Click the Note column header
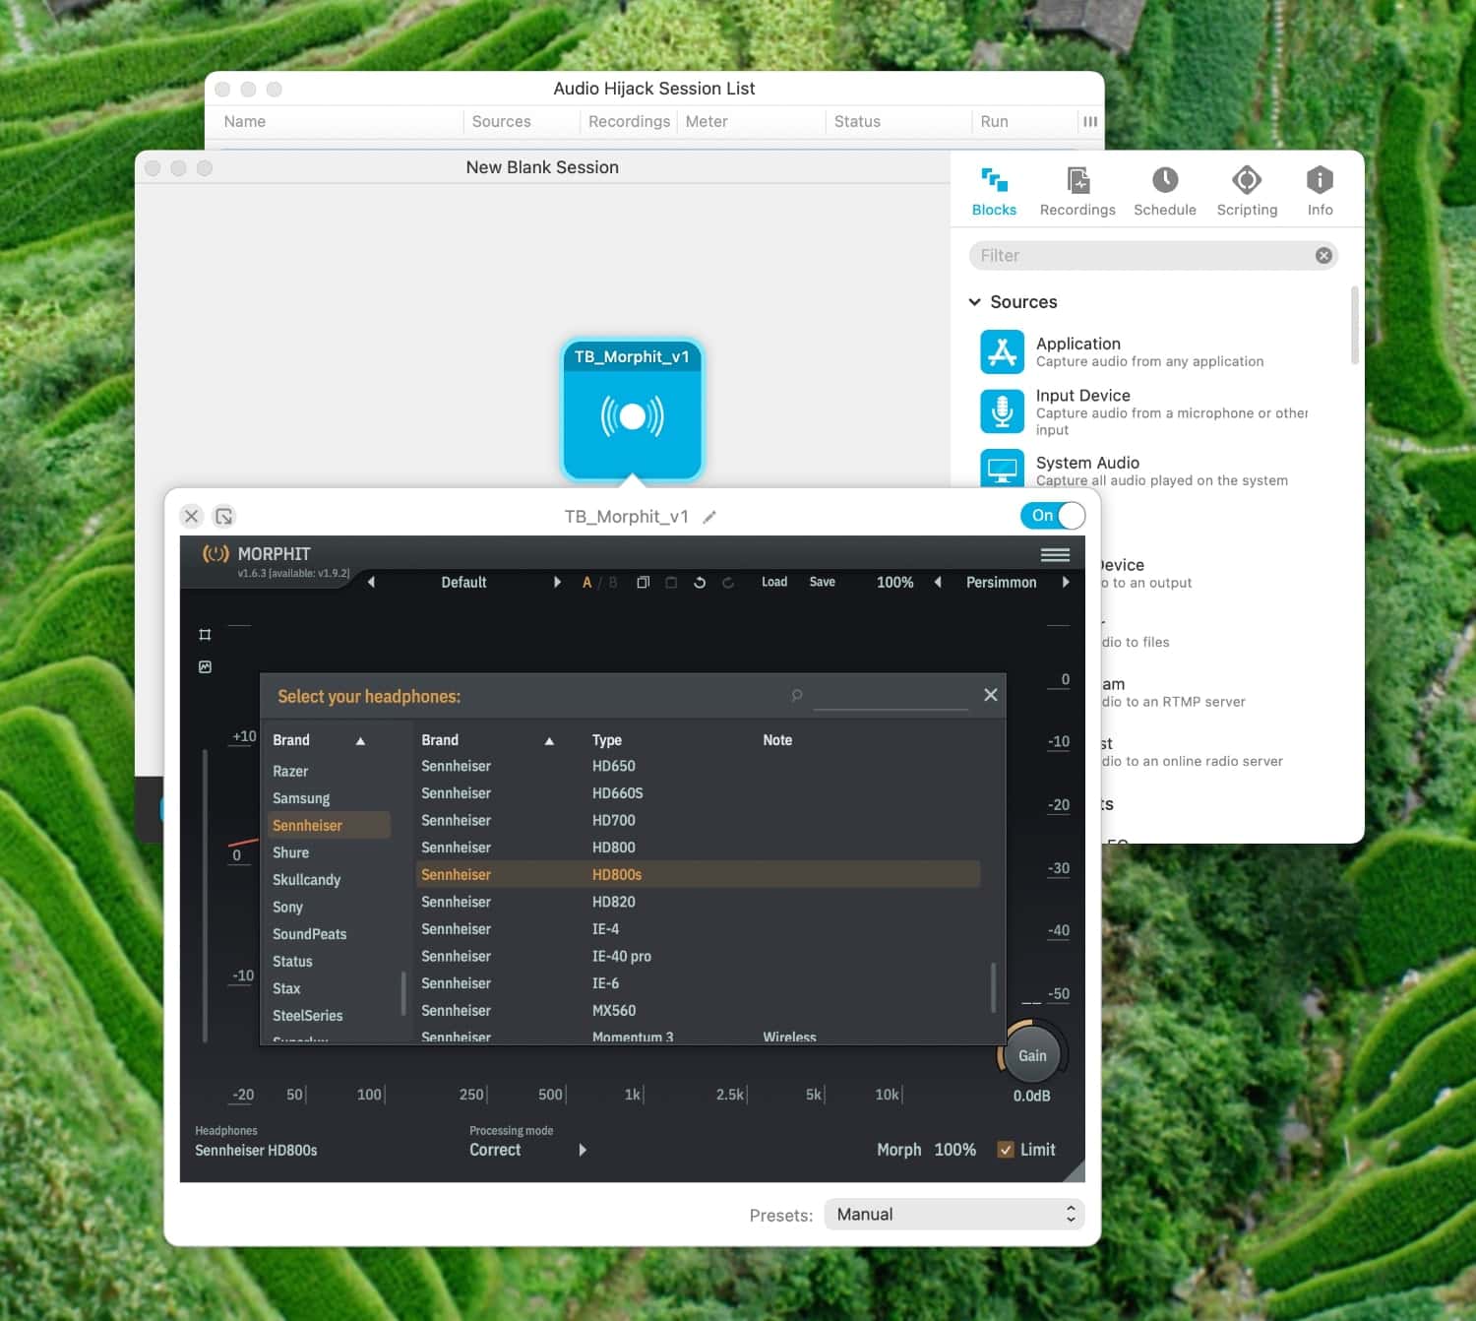The image size is (1476, 1321). [x=777, y=740]
